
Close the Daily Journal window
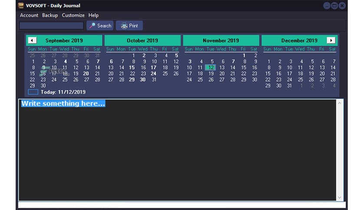point(342,6)
